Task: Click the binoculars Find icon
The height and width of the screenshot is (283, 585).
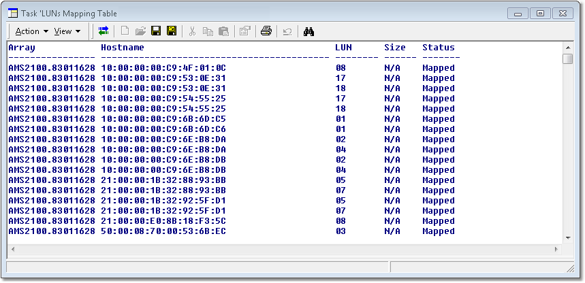Action: [x=309, y=32]
